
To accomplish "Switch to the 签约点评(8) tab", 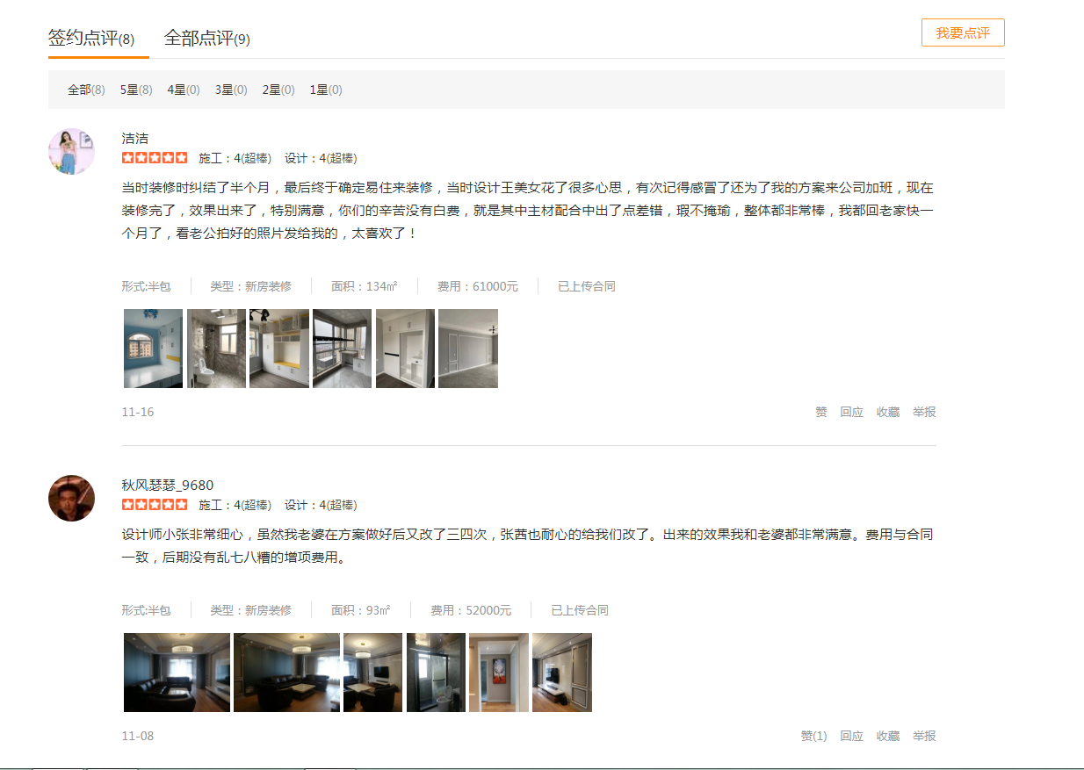I will [x=91, y=39].
